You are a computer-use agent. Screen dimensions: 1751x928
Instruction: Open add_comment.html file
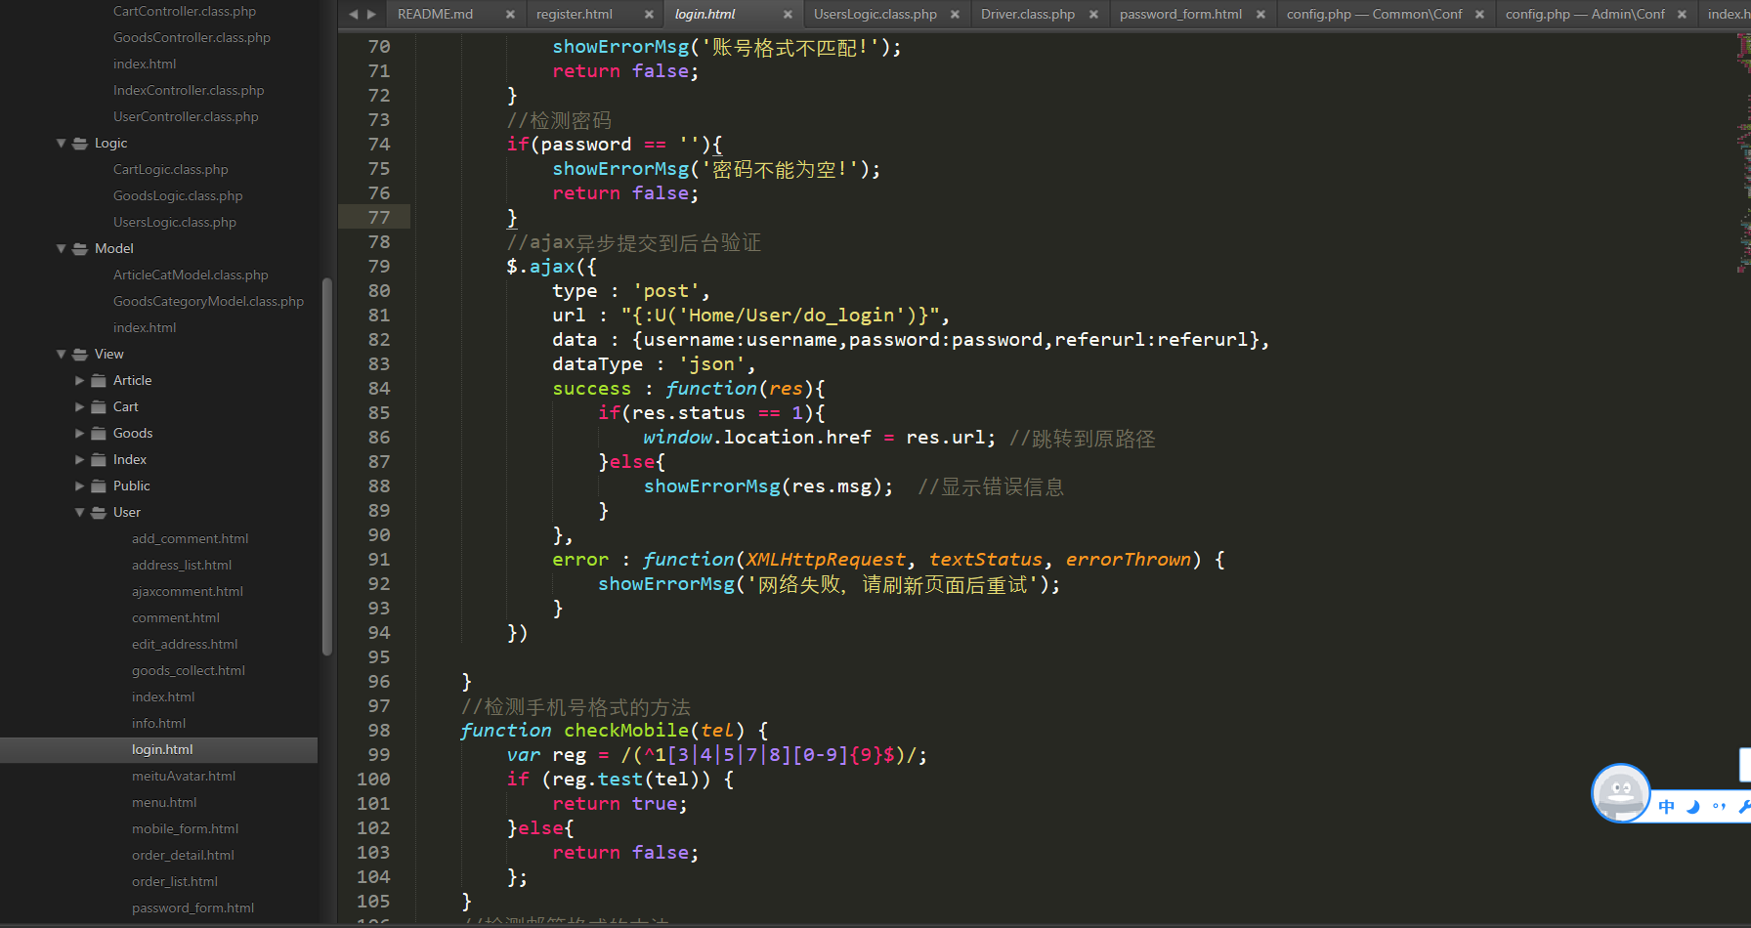pyautogui.click(x=191, y=538)
